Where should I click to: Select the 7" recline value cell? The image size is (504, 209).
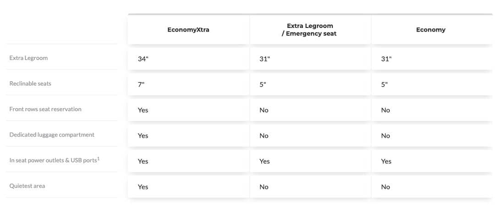click(x=188, y=85)
